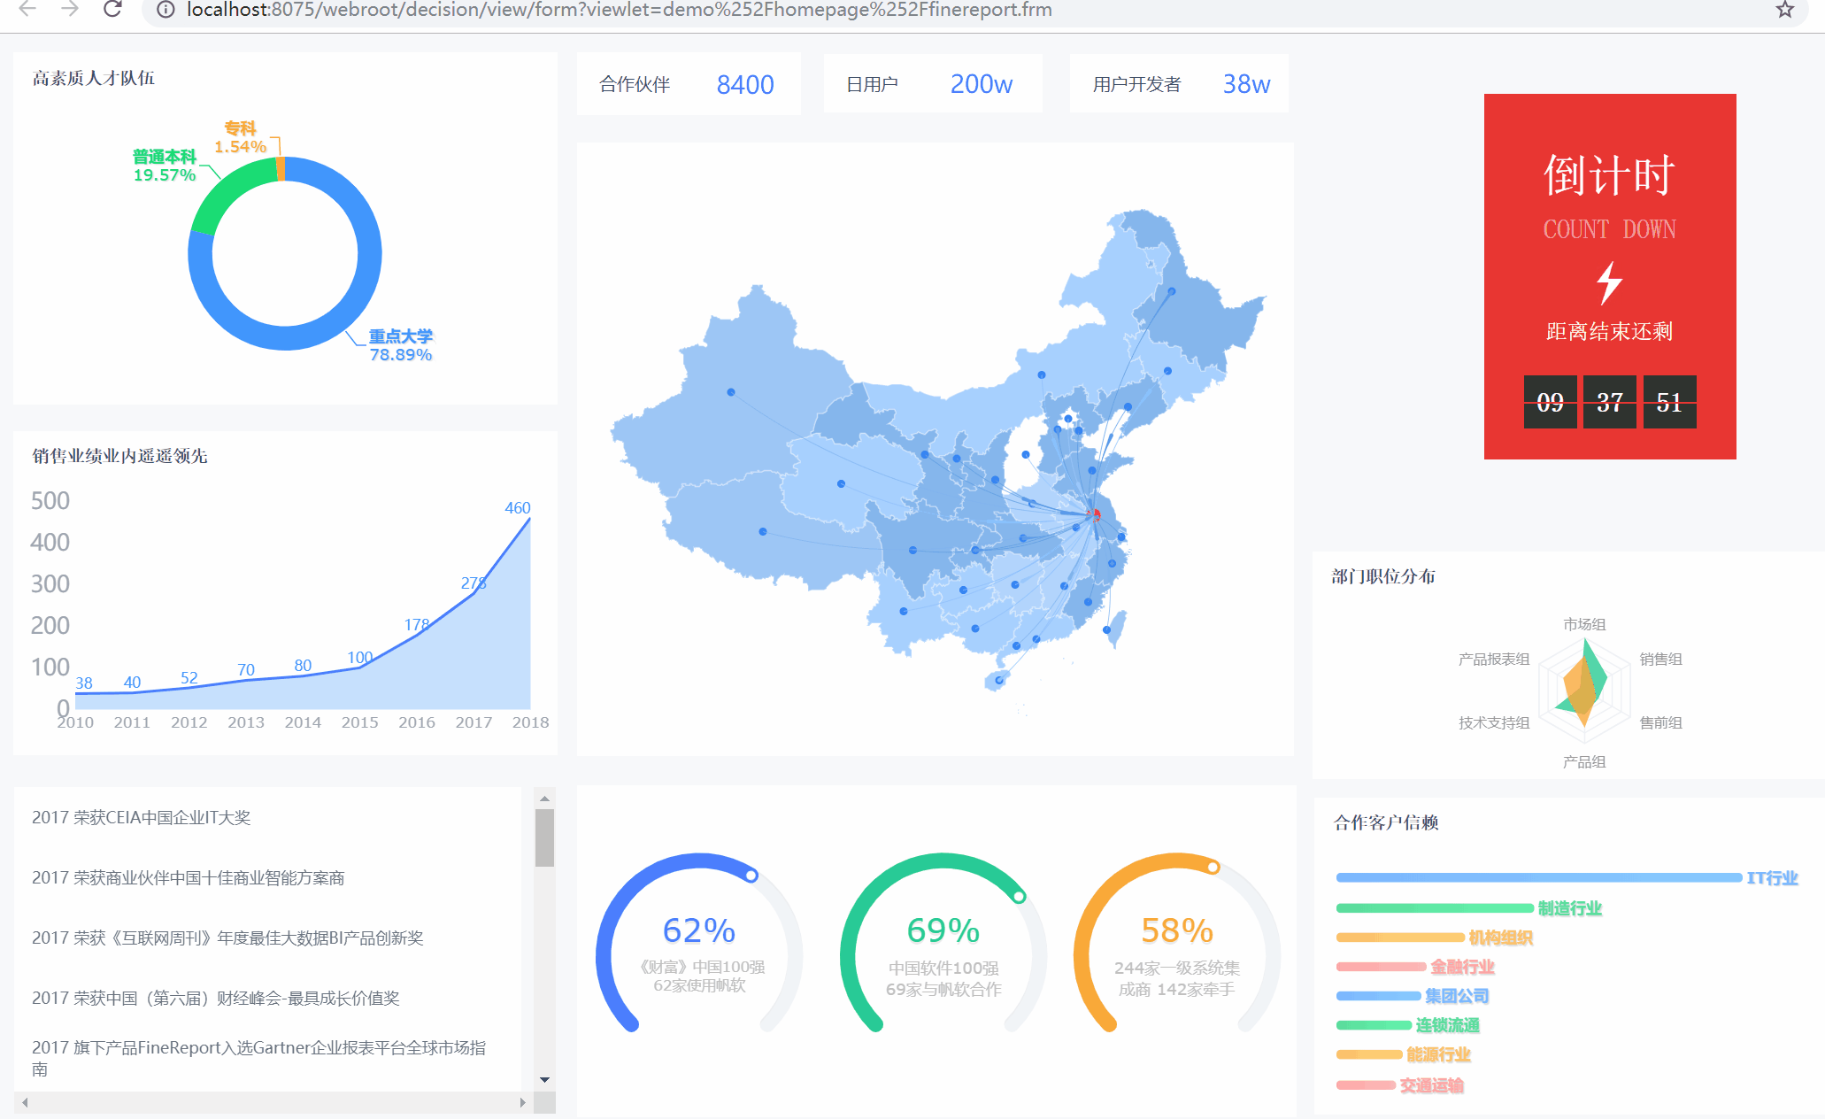Click the localhost URL address bar
This screenshot has height=1119, width=1825.
[x=620, y=10]
